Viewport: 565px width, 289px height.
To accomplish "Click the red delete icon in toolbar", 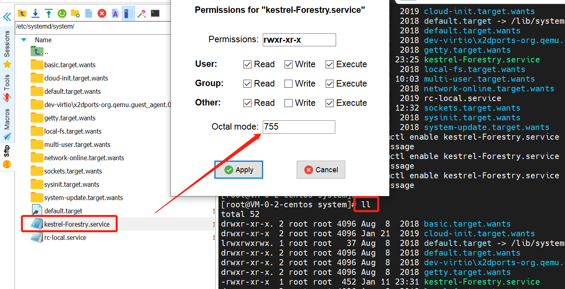I will 102,14.
